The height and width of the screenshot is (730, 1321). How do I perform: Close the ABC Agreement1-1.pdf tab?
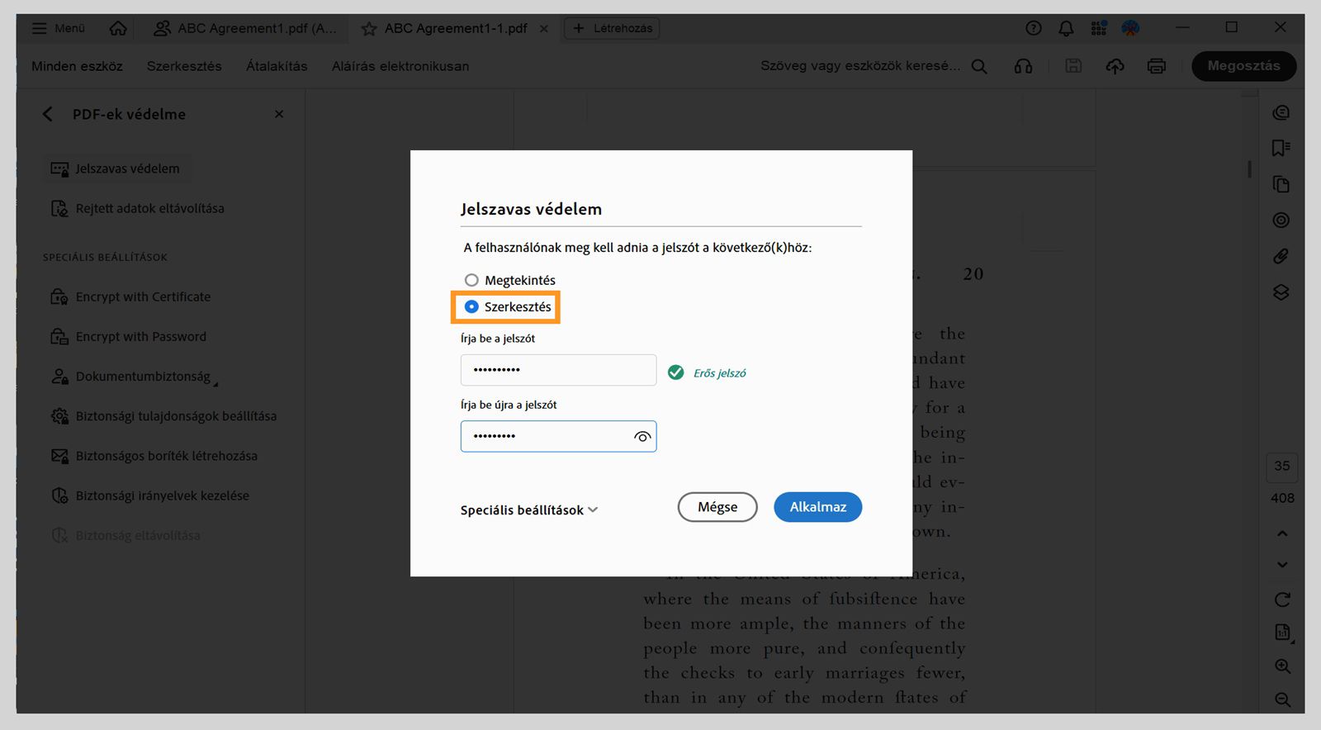click(544, 28)
